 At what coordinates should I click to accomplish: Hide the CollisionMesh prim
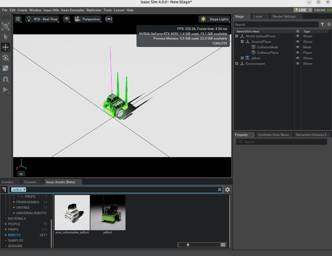coord(297,47)
